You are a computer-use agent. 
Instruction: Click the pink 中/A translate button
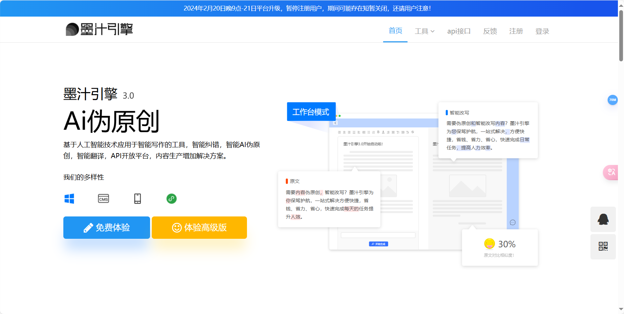coord(611,172)
